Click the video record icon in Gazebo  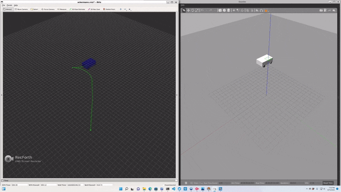[334, 10]
